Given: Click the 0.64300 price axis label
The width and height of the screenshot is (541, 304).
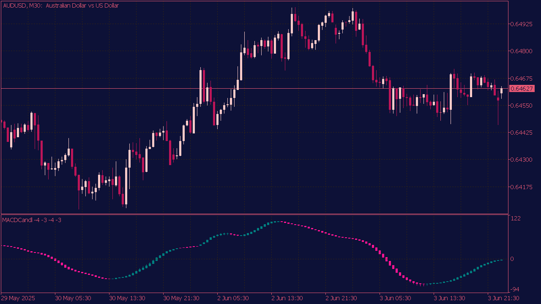Looking at the screenshot, I should [x=521, y=160].
